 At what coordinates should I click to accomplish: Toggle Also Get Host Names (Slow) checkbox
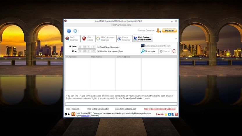99,51
